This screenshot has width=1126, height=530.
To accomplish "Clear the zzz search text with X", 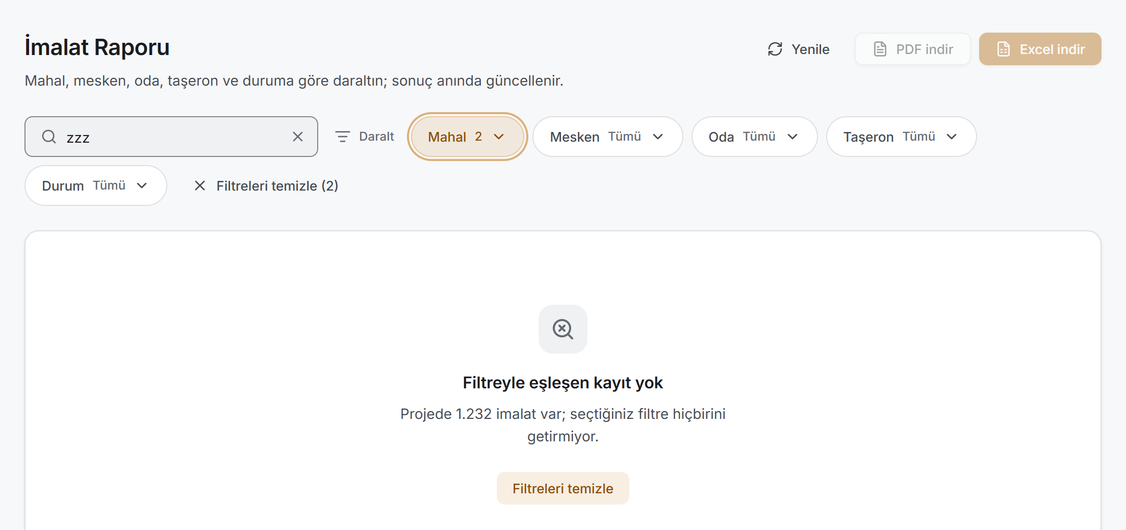I will pos(298,137).
